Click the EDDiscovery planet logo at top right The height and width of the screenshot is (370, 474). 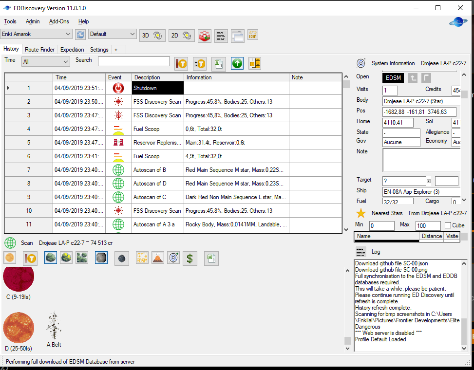click(x=458, y=22)
